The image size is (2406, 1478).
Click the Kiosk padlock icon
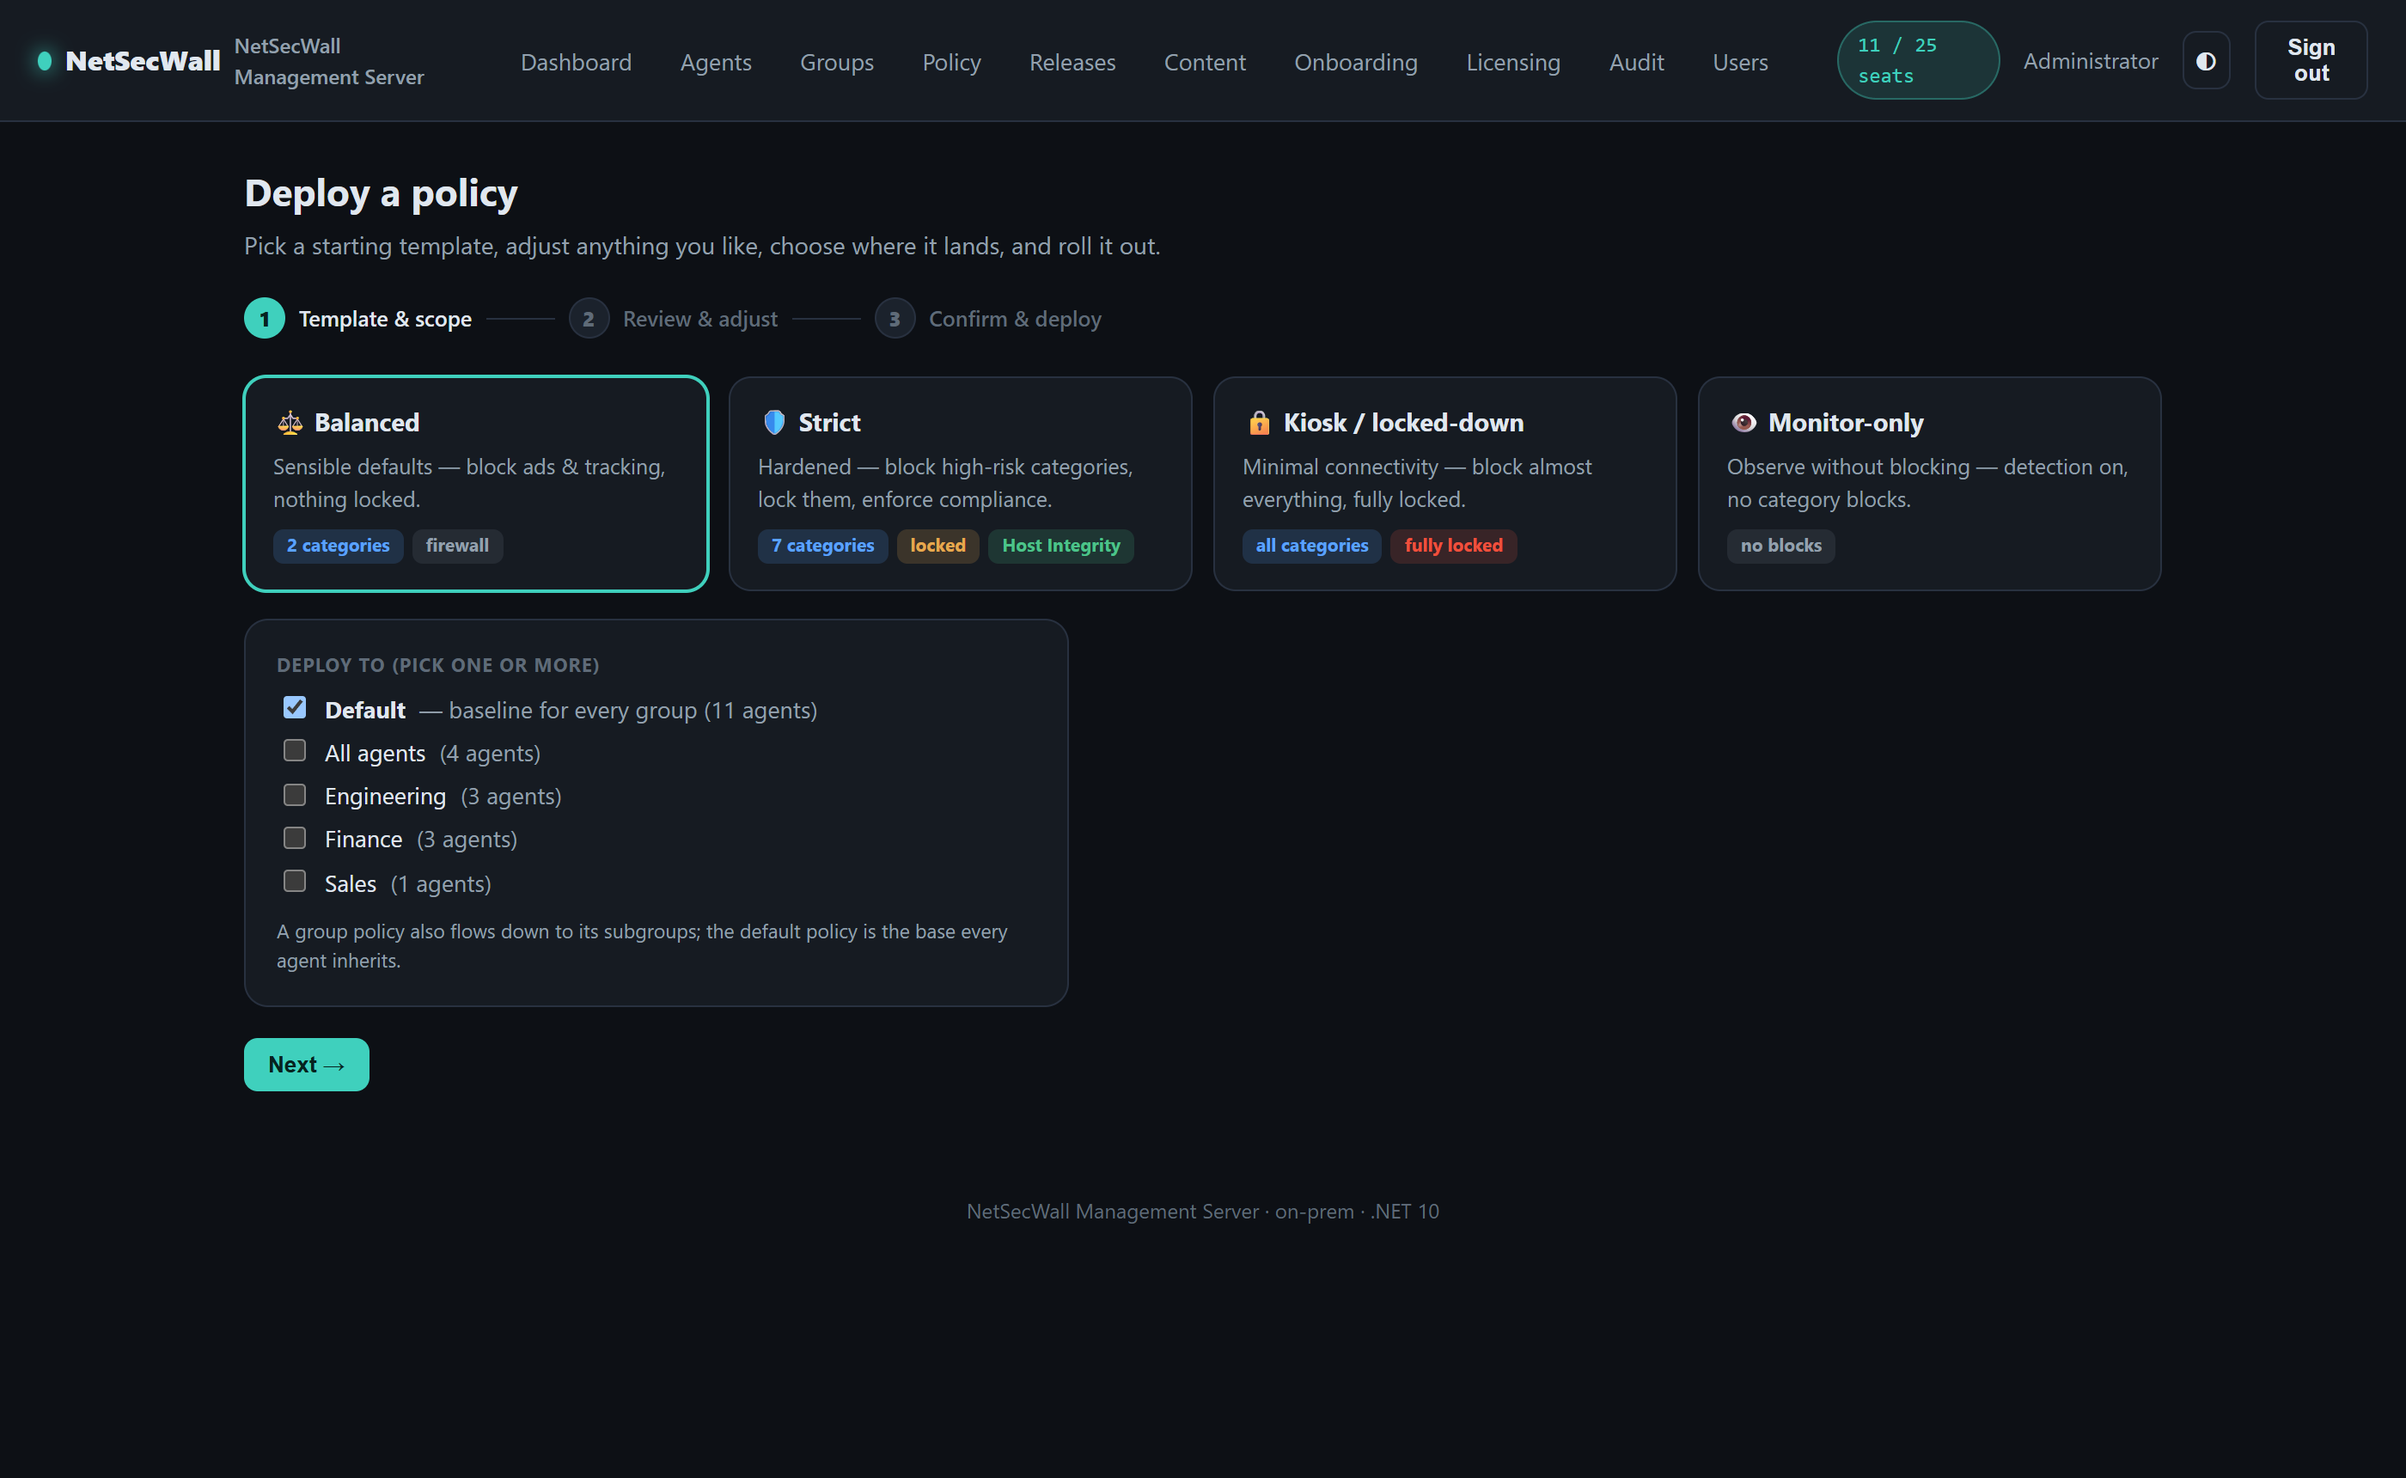pyautogui.click(x=1259, y=422)
